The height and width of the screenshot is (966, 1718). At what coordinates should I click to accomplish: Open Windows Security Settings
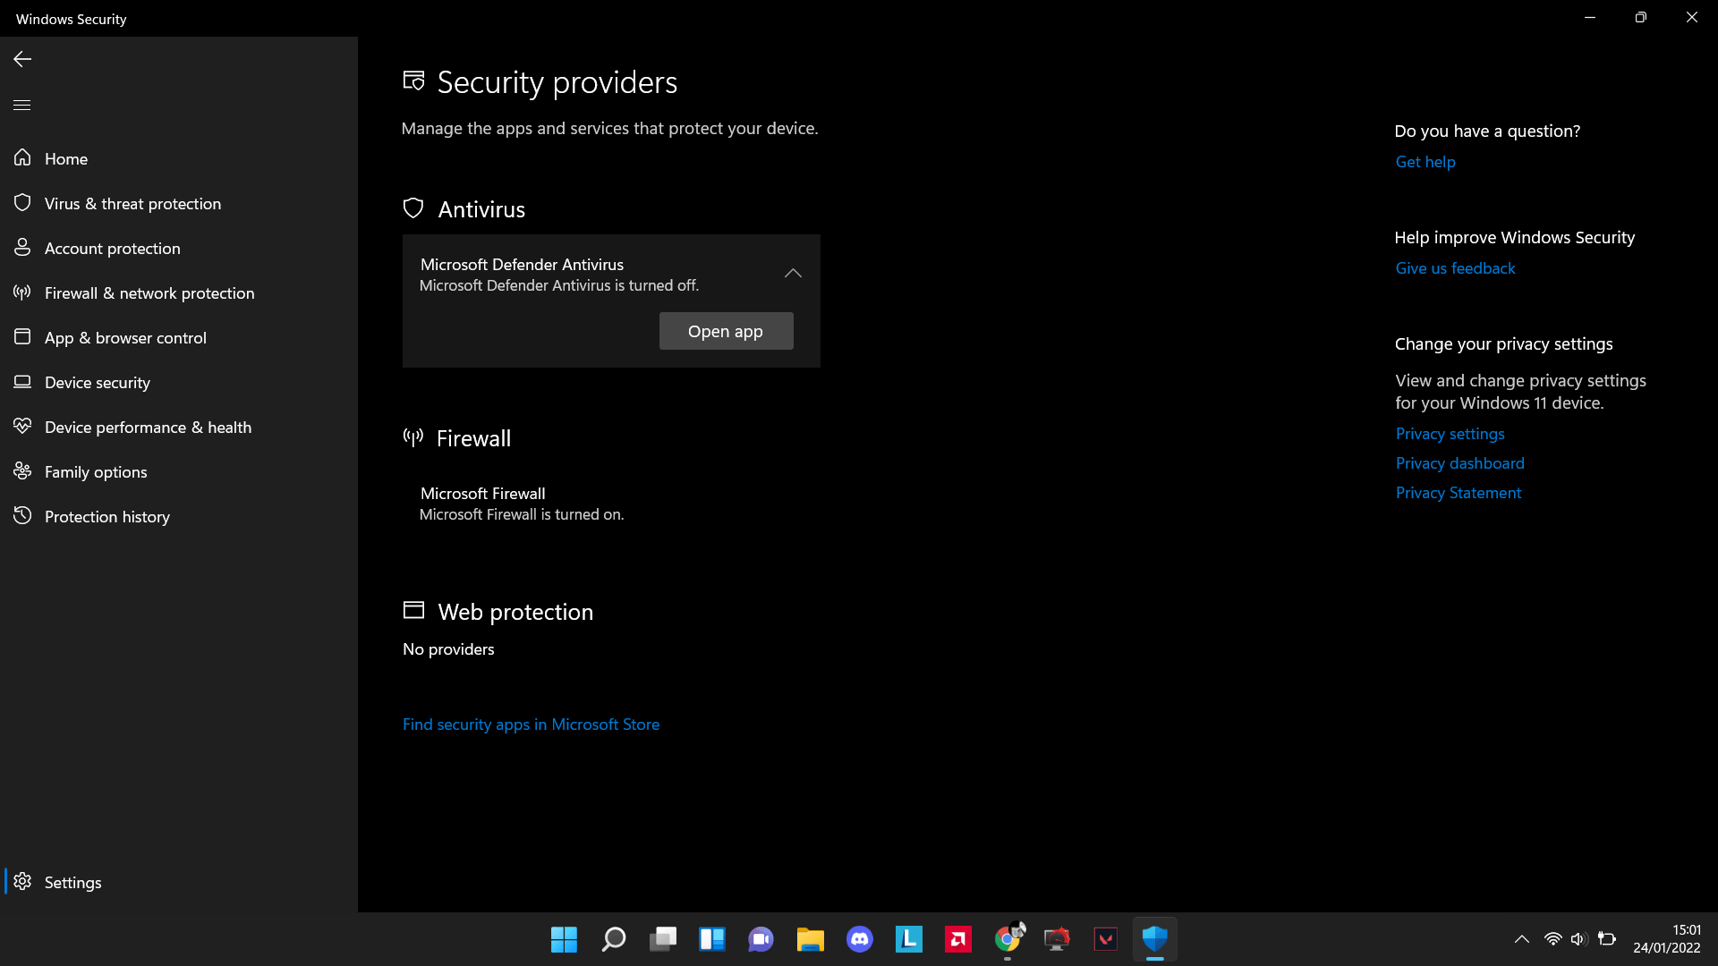[72, 882]
